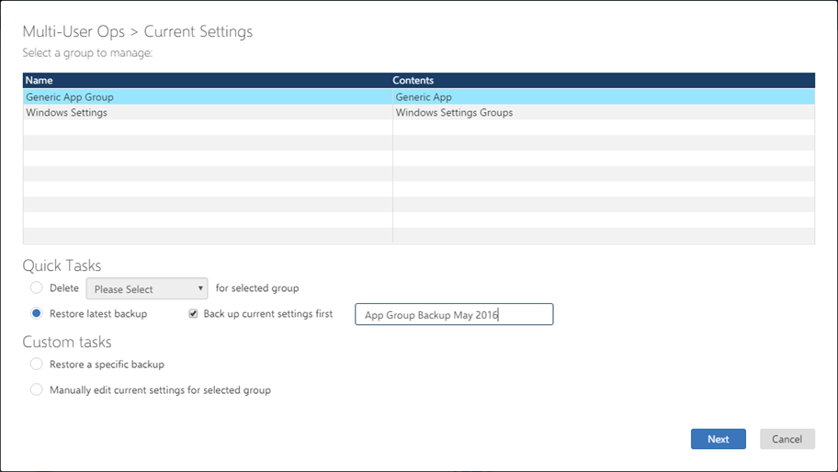This screenshot has width=838, height=472.
Task: Click the first empty row under Windows Settings
Action: (207, 128)
